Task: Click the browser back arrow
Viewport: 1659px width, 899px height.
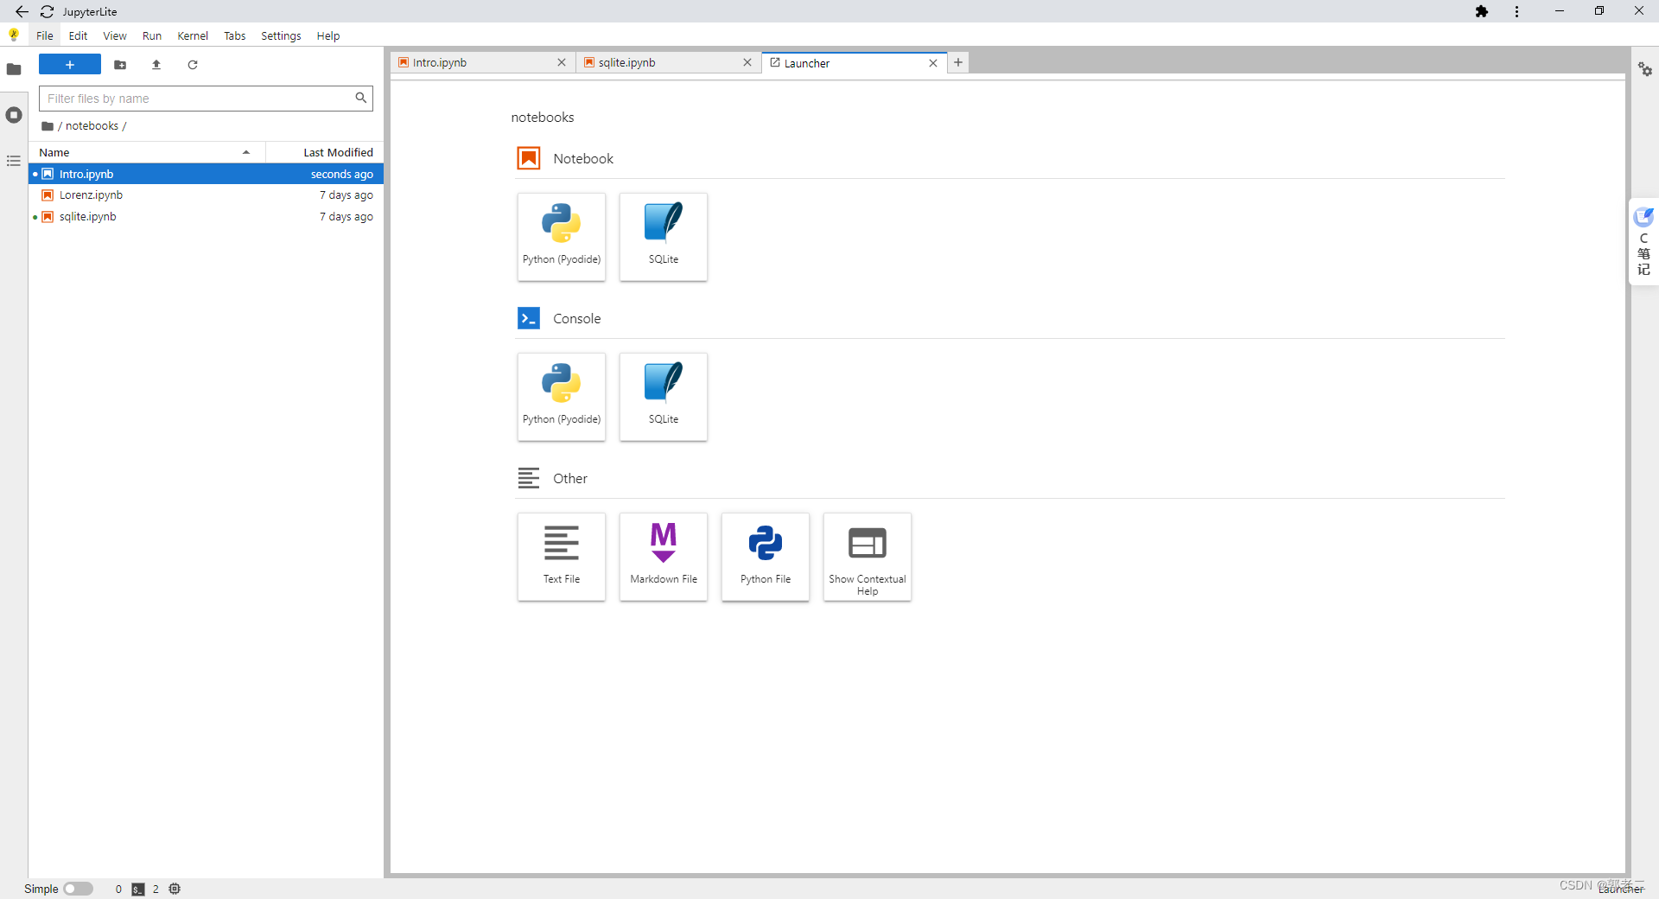Action: pos(22,11)
